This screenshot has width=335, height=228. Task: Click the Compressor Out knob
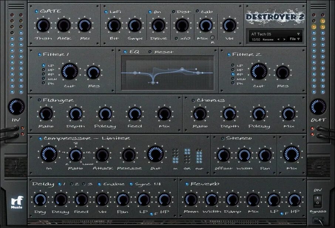155,154
